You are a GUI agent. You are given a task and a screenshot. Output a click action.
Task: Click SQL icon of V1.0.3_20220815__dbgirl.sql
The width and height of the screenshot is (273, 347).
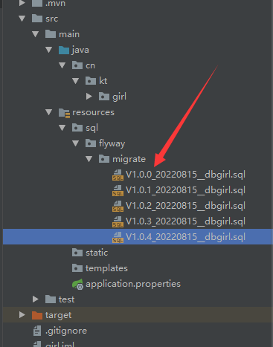coord(118,221)
